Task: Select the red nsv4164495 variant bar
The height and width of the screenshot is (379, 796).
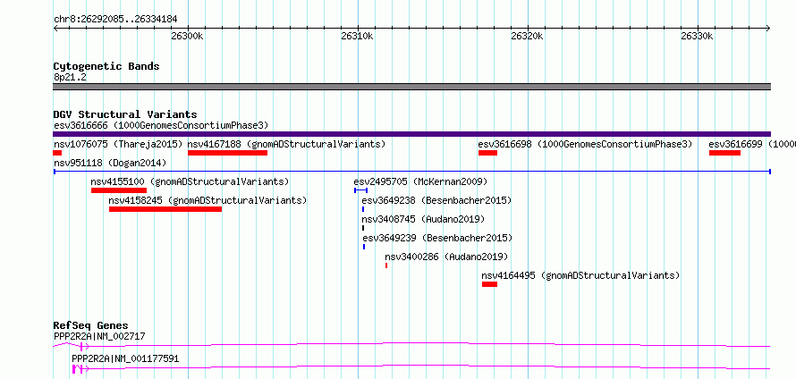Action: pyautogui.click(x=489, y=284)
